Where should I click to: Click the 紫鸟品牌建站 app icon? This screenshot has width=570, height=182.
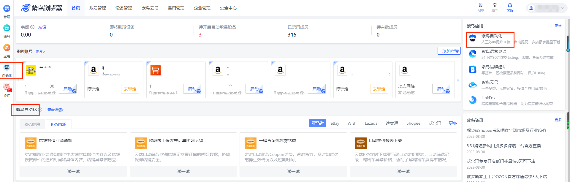[473, 69]
